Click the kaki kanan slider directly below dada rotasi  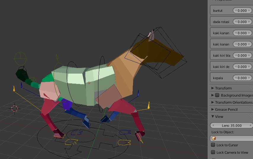pos(242,33)
